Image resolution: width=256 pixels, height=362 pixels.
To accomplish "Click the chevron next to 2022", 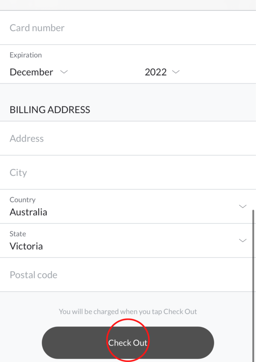I will 176,72.
